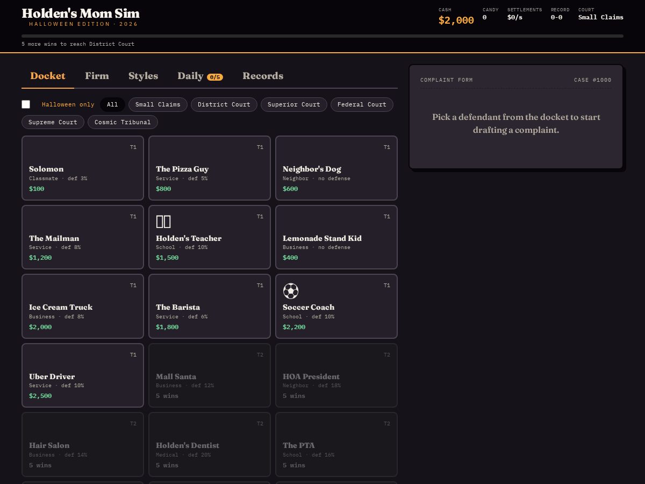Enable the Halloween only checkbox
645x484 pixels.
[x=26, y=104]
